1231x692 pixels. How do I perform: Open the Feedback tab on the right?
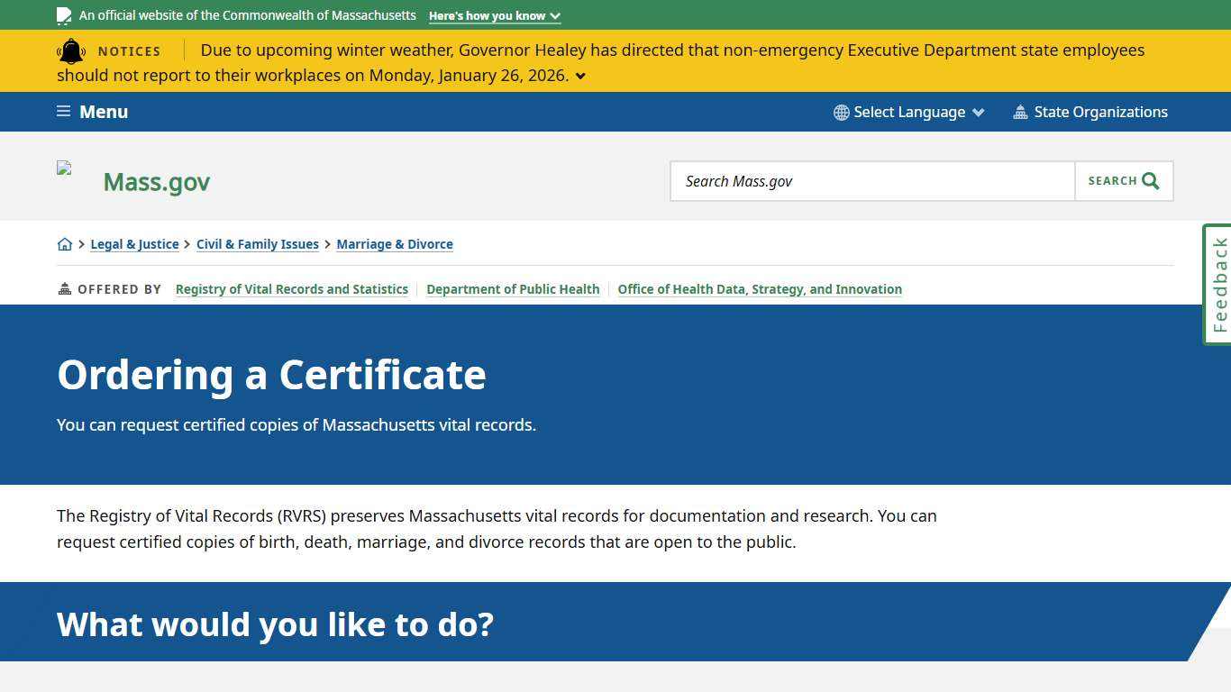[x=1217, y=284]
